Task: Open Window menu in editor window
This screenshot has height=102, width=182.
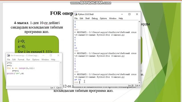Action: tap(45, 59)
